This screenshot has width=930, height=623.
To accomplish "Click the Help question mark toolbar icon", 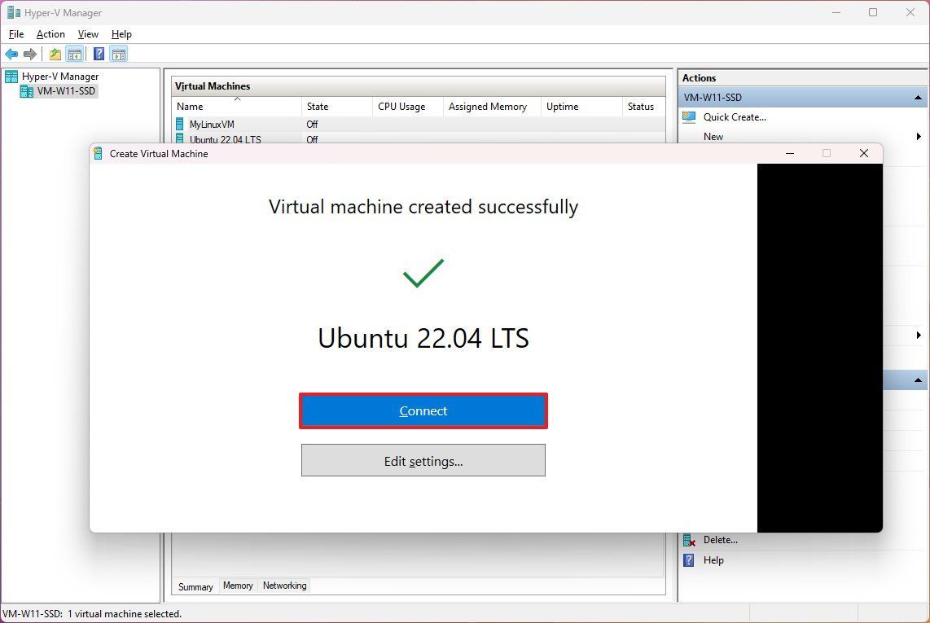I will 98,54.
